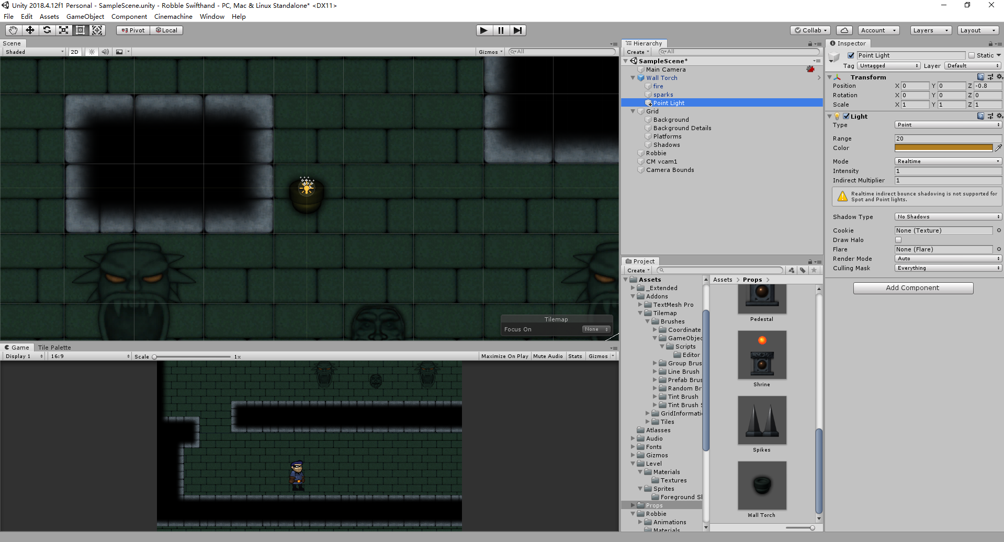Click the color eyedropper picker
Image resolution: width=1004 pixels, height=542 pixels.
click(x=998, y=148)
